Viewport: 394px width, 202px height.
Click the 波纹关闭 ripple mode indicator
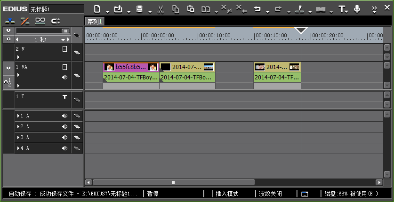click(270, 194)
